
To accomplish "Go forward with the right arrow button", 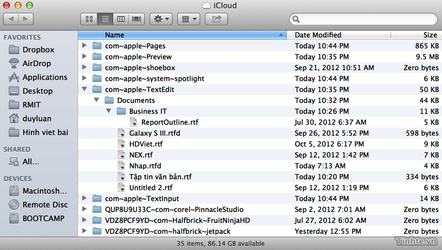I will tap(26, 19).
